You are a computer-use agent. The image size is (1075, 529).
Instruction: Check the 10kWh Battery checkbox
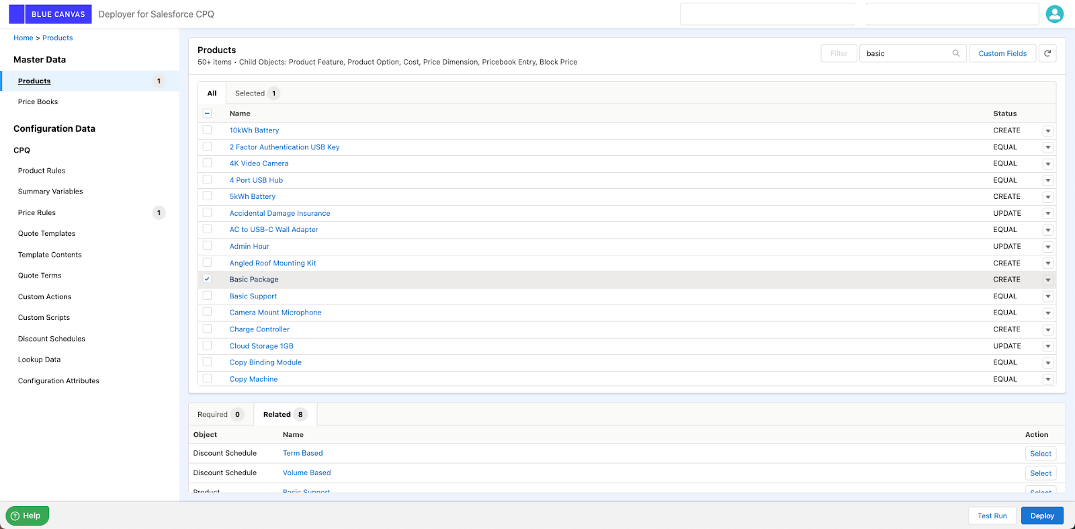(x=207, y=130)
